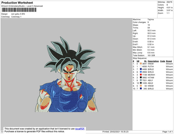Click the Code column header
This screenshot has width=174, height=134.
(162, 61)
